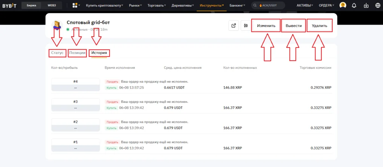Click the Время исполнения column header

pyautogui.click(x=120, y=68)
